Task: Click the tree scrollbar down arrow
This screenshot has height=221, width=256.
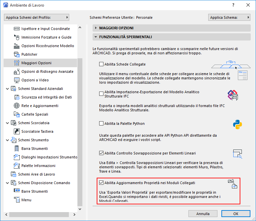Action: 80,209
